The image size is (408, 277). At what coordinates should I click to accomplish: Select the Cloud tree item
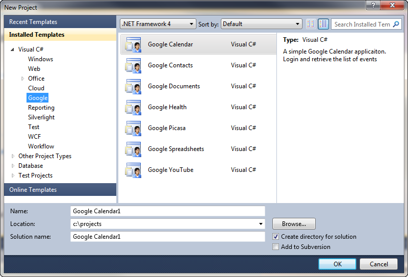[x=36, y=88]
